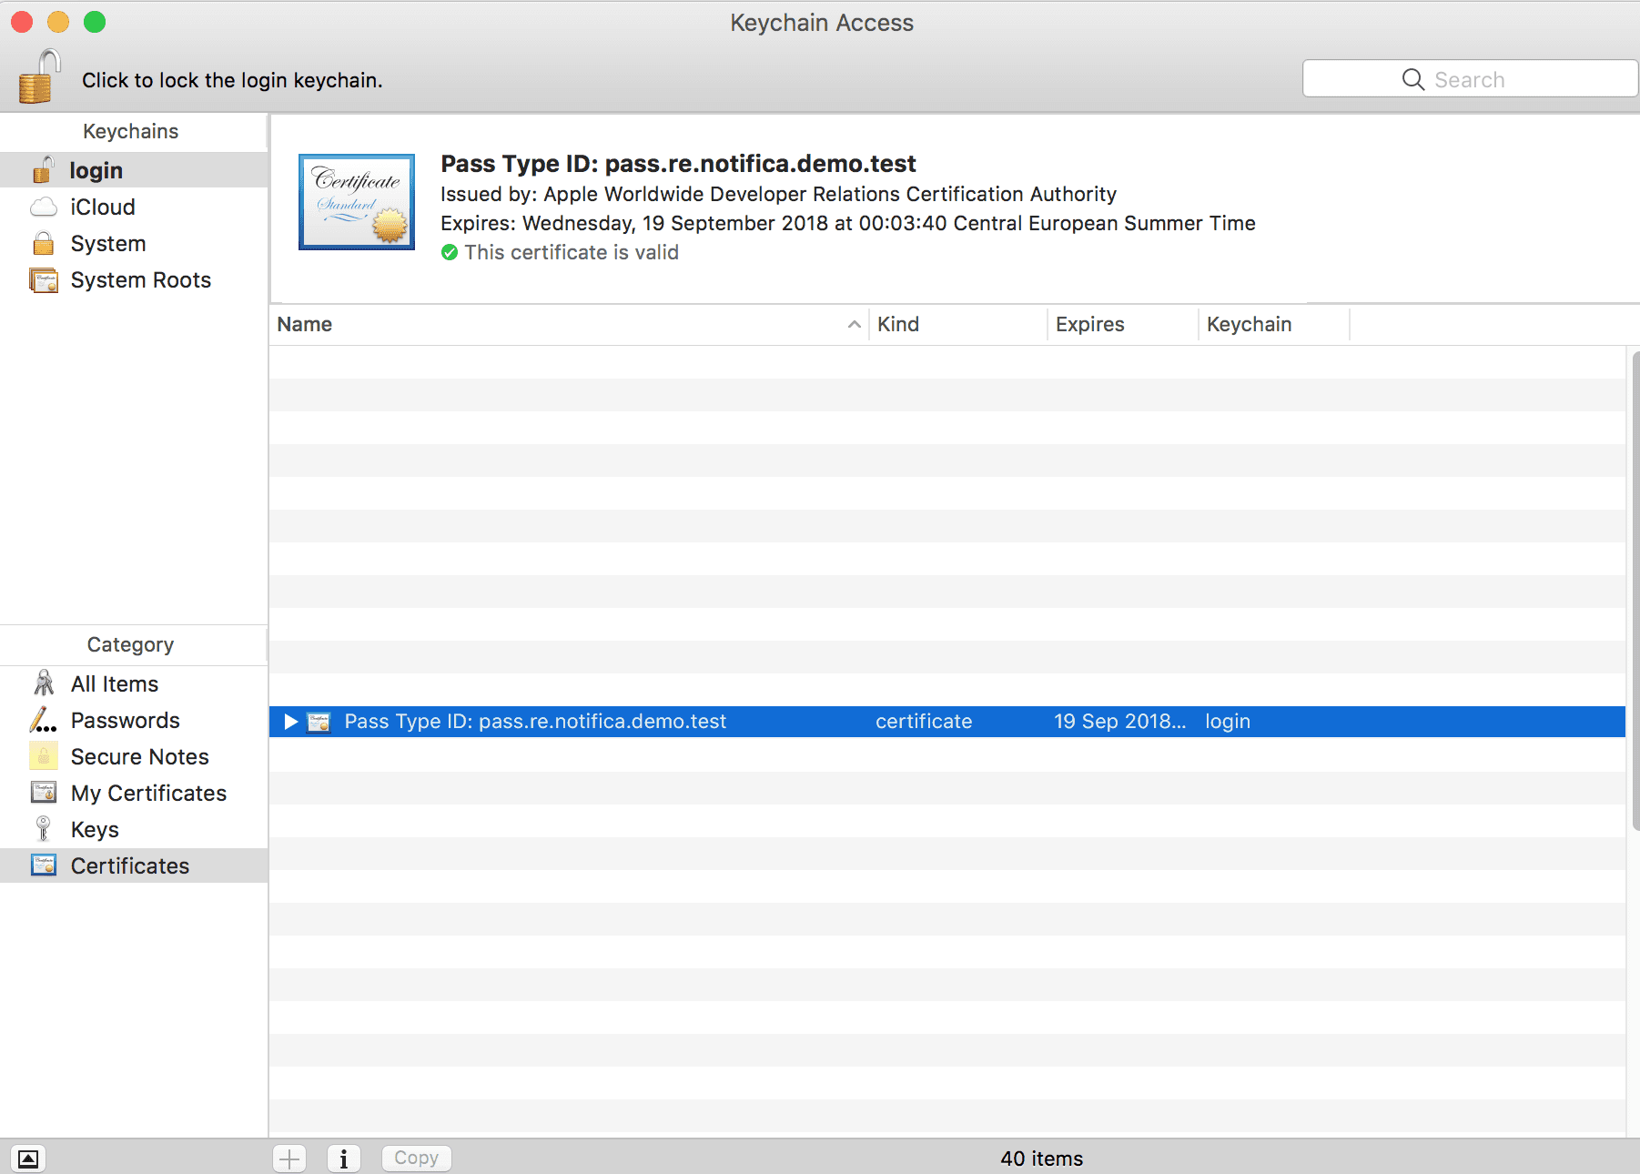Show the My Certificates category
The image size is (1640, 1174).
point(149,793)
